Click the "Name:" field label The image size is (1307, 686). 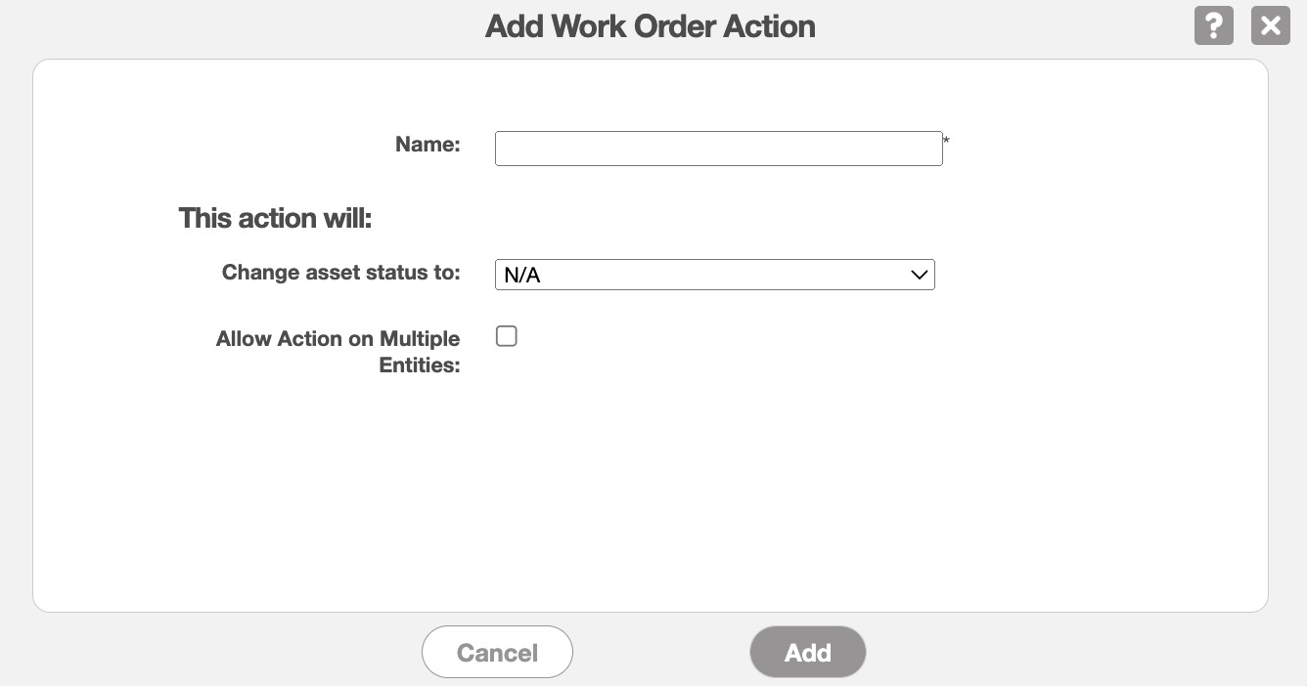coord(428,145)
